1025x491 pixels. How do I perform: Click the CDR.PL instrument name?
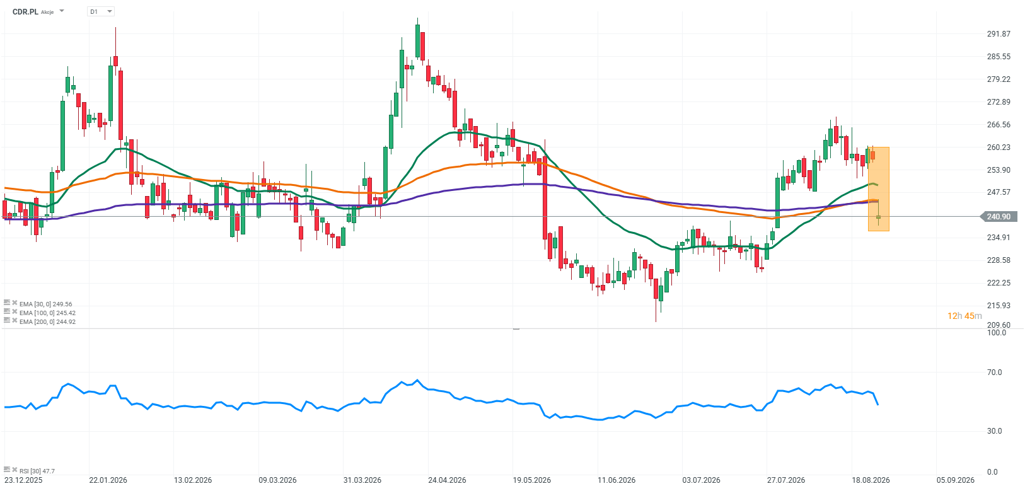point(25,11)
